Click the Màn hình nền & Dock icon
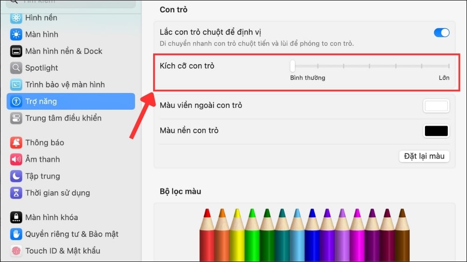The width and height of the screenshot is (467, 262). point(16,51)
